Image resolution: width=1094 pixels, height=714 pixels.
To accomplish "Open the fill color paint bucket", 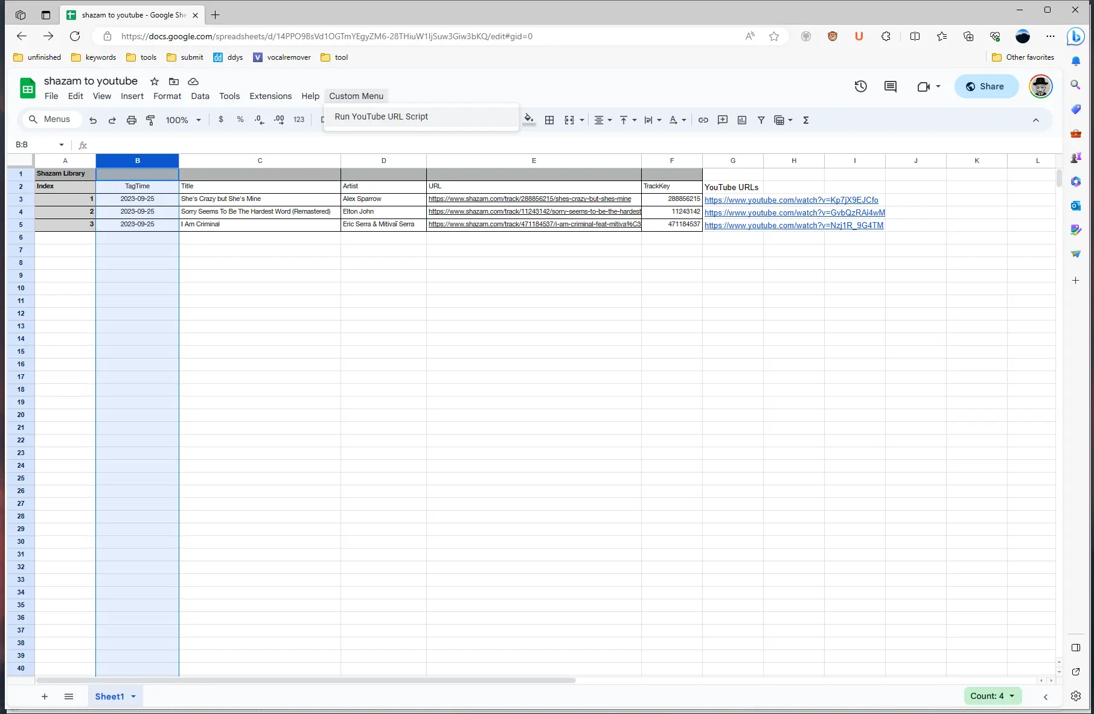I will pyautogui.click(x=528, y=119).
